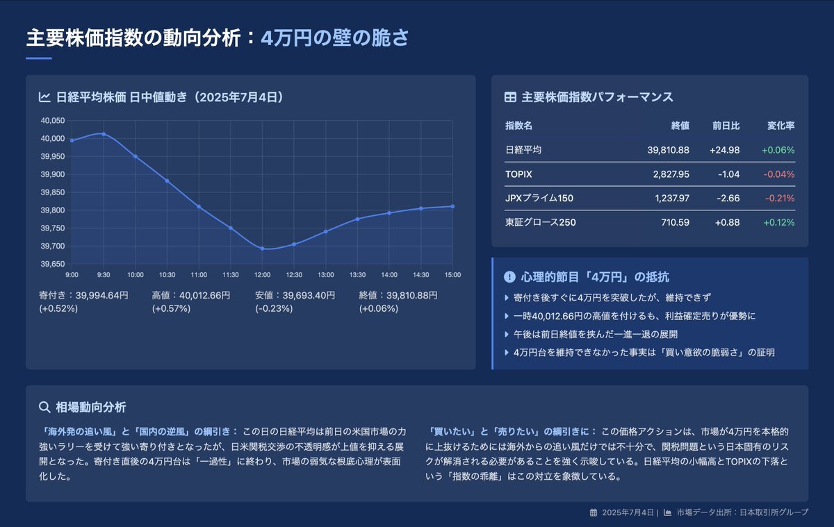
Task: Select the JPXプライム150 row name
Action: (539, 199)
